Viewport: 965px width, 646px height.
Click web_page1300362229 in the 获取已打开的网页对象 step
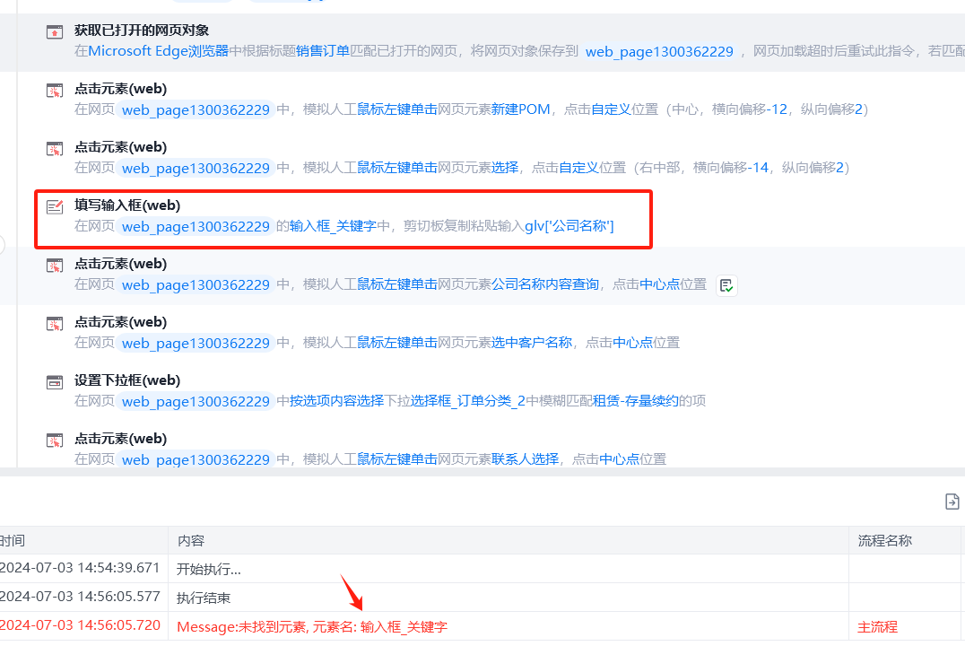[659, 52]
